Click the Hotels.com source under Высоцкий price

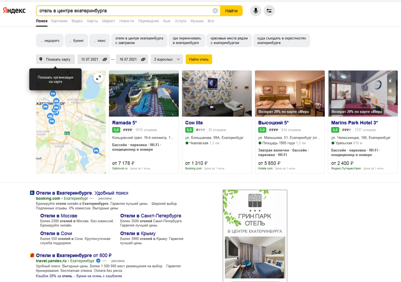pos(265,168)
